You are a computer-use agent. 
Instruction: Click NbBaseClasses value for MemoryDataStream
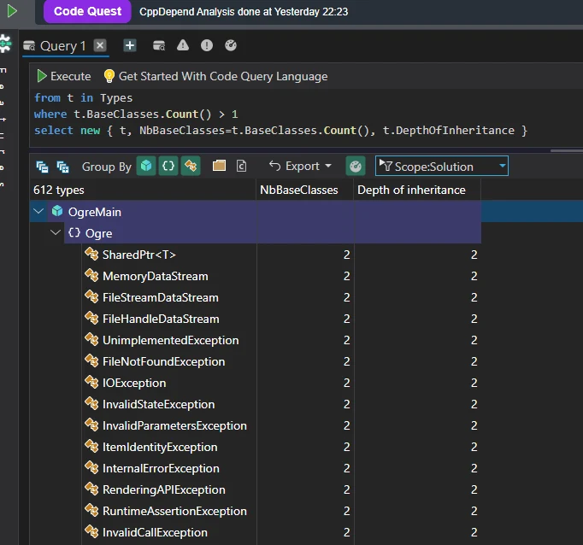(x=346, y=276)
